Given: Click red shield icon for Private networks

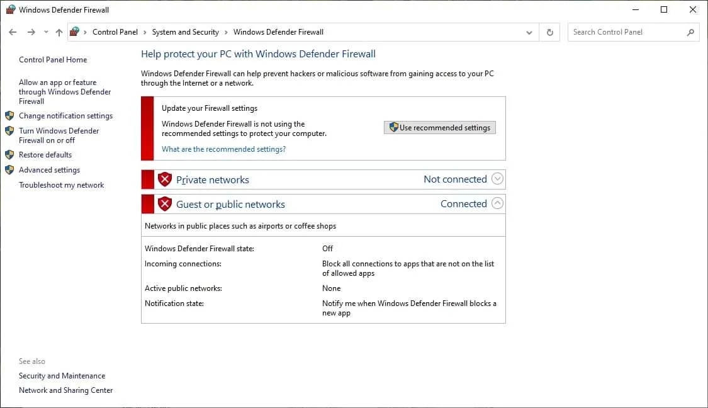Looking at the screenshot, I should (x=165, y=179).
